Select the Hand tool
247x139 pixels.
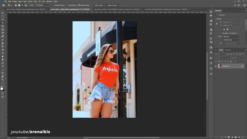pyautogui.click(x=3, y=76)
